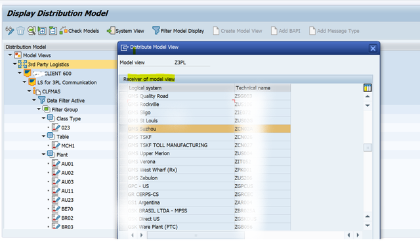420x242 pixels.
Task: Click the edit icon beside AU03
Action: click(56, 181)
